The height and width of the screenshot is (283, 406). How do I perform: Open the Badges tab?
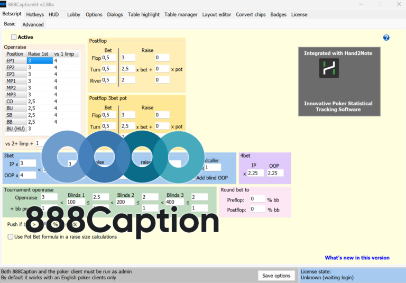(x=279, y=14)
